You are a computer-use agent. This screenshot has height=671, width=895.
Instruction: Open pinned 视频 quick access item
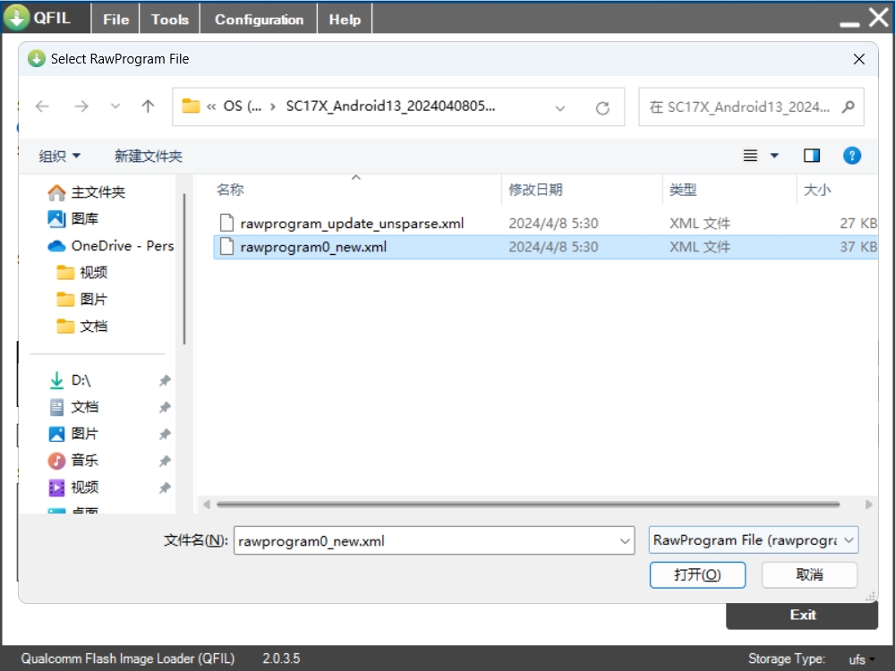pyautogui.click(x=74, y=488)
